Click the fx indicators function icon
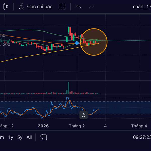This screenshot has width=151, height=151. tap(22, 7)
